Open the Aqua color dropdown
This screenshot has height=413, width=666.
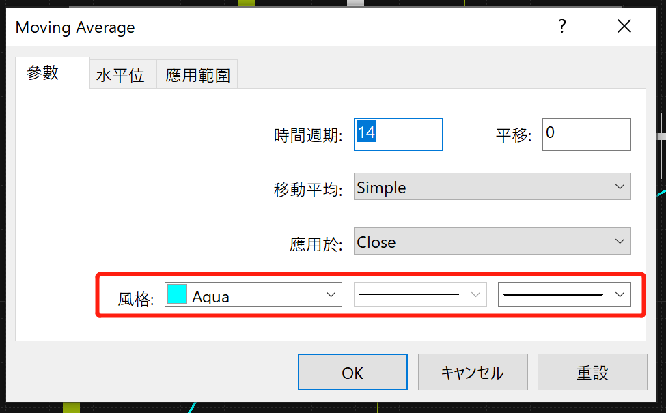(253, 295)
